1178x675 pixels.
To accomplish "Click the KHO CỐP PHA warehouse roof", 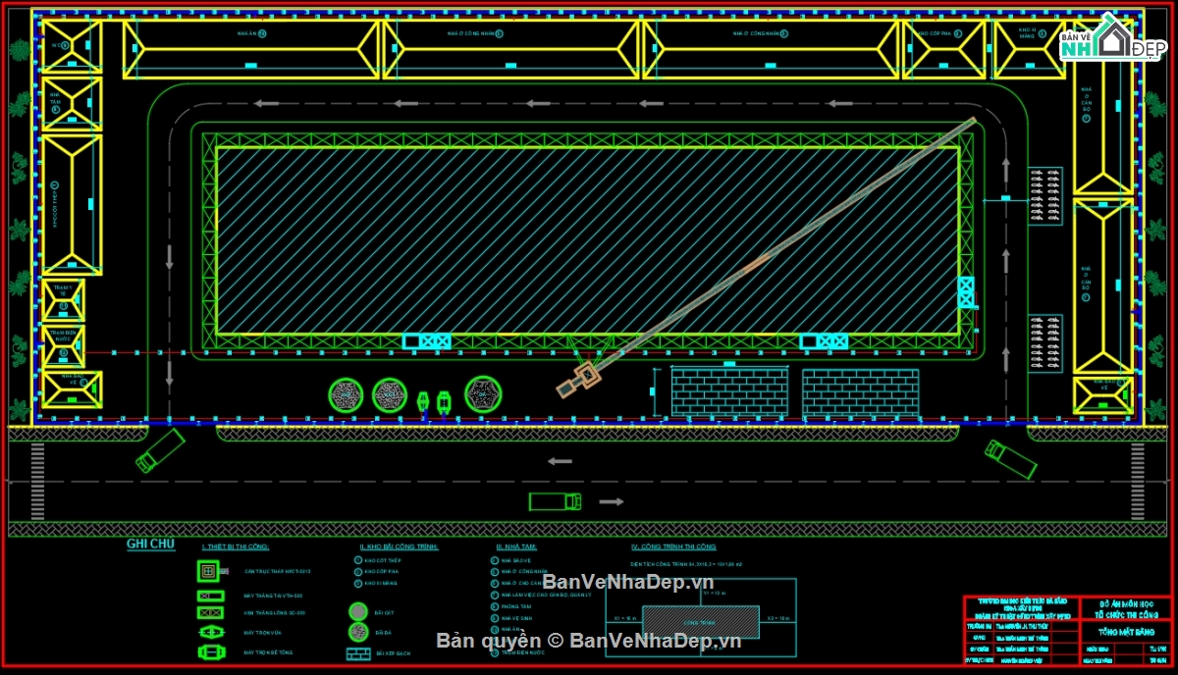I will (943, 50).
